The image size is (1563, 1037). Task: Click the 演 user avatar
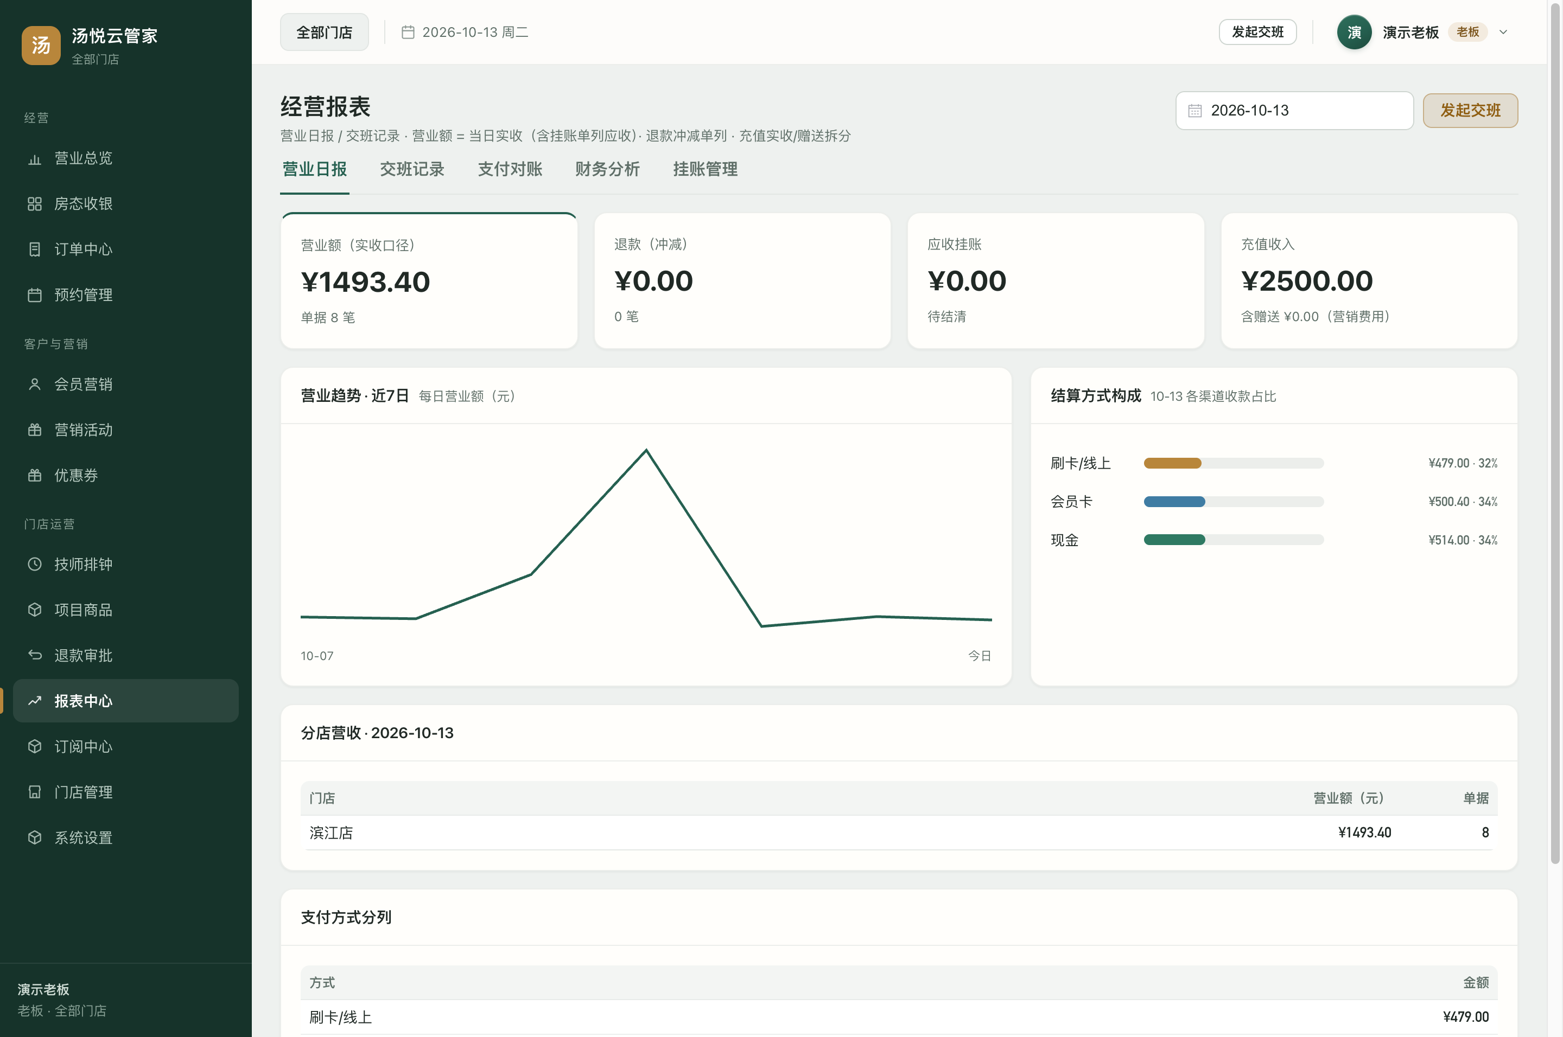pos(1354,32)
